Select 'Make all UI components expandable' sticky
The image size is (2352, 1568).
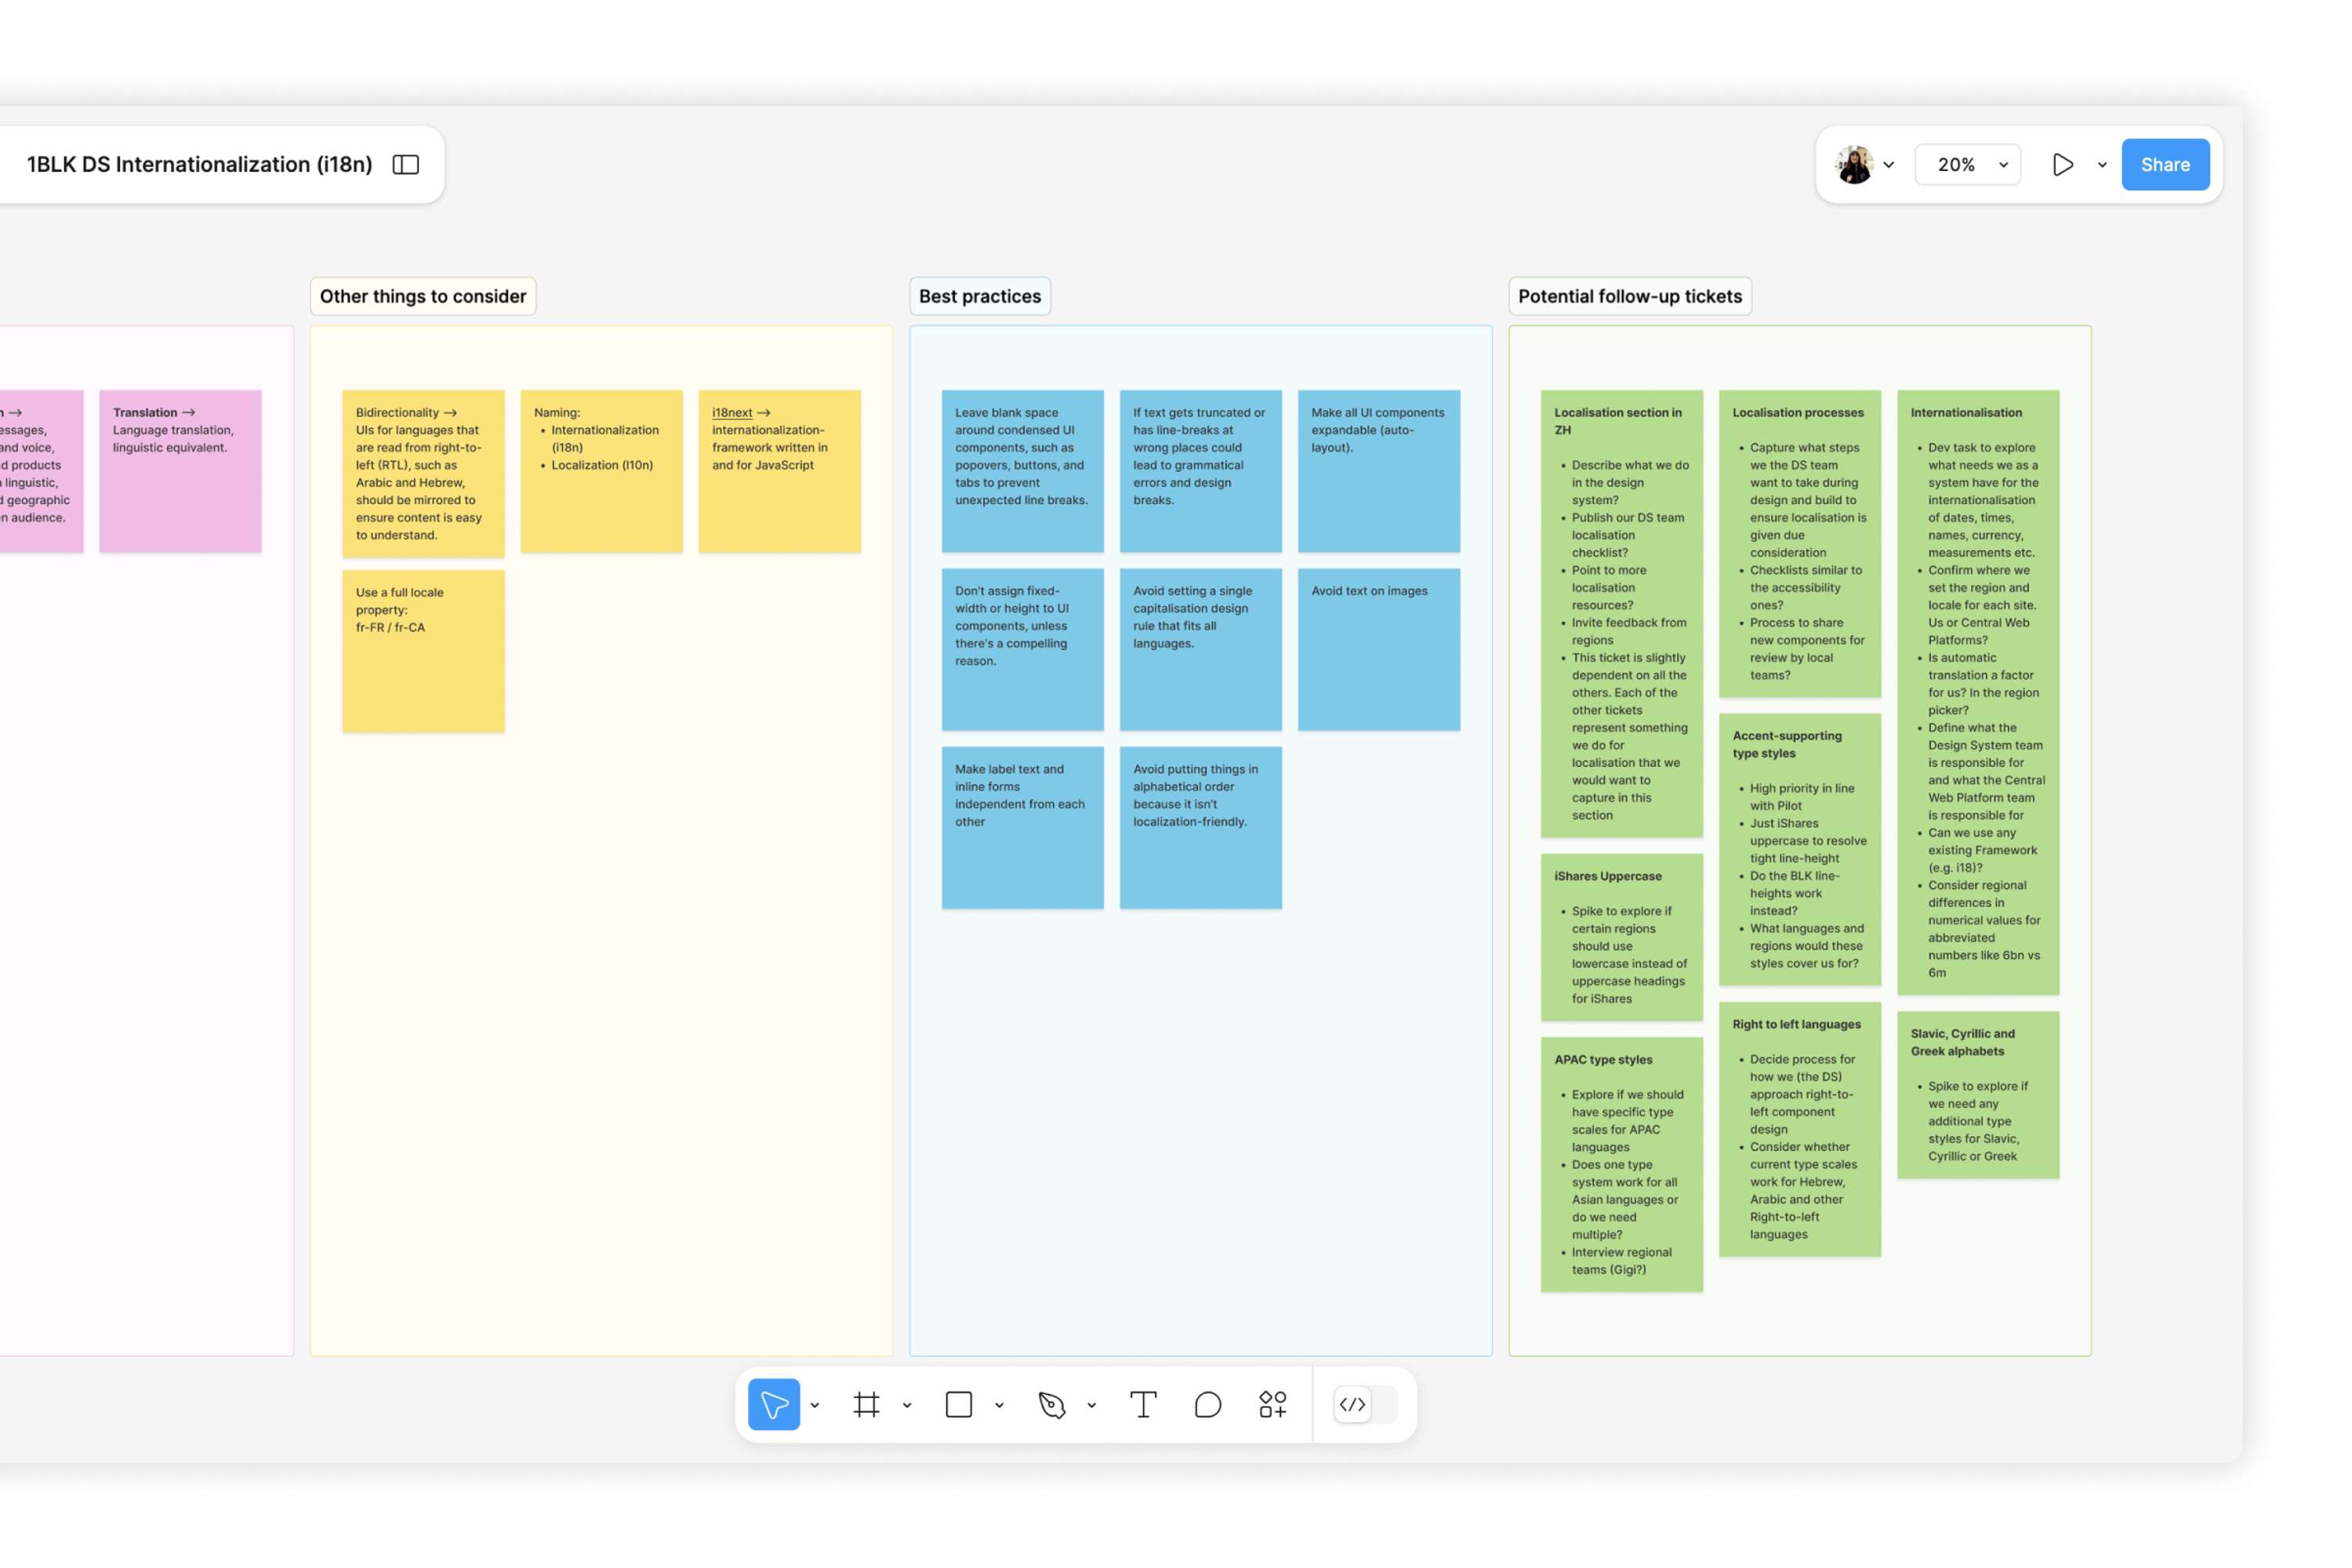1378,471
